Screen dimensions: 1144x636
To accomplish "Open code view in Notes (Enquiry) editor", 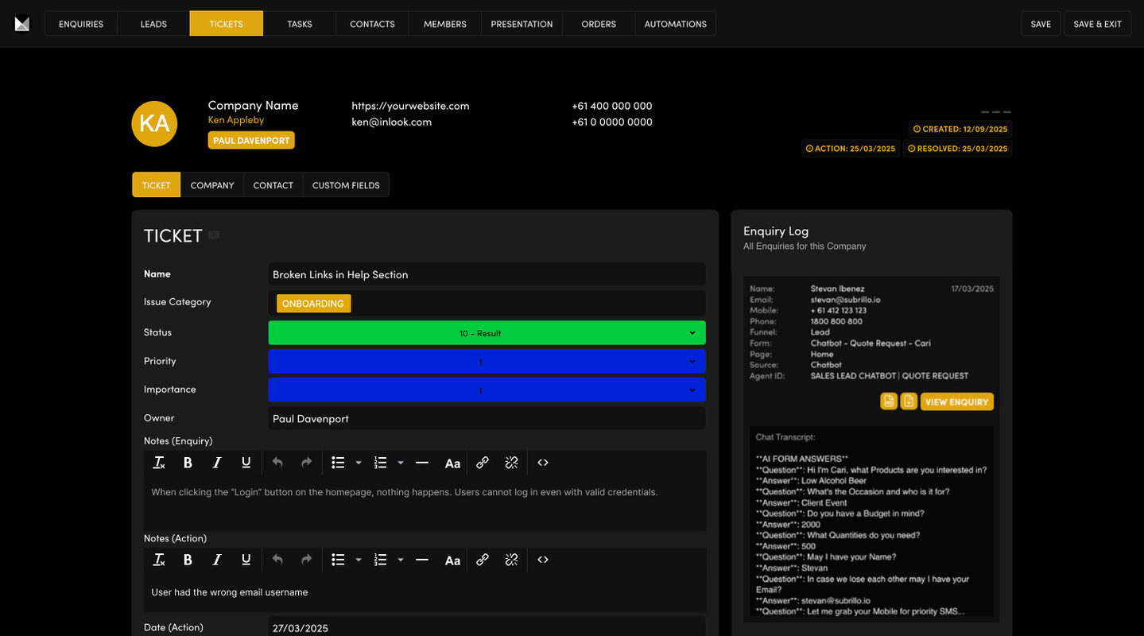I will pyautogui.click(x=542, y=463).
